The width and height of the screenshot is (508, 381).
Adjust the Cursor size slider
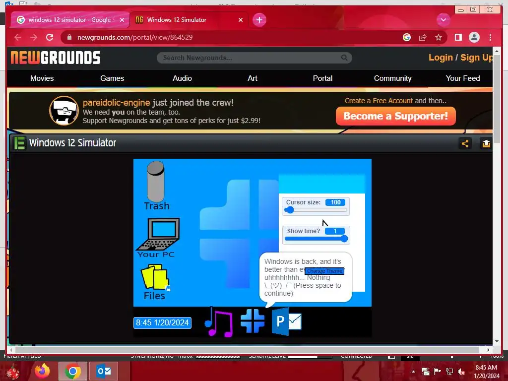coord(316,210)
